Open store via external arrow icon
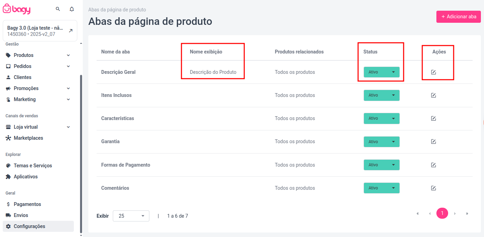The image size is (484, 237). [70, 31]
